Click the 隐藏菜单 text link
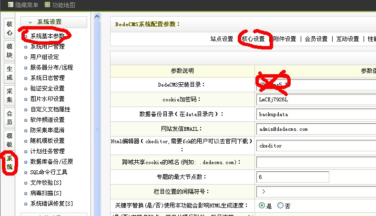Viewport: 376px width, 216px height. click(27, 5)
